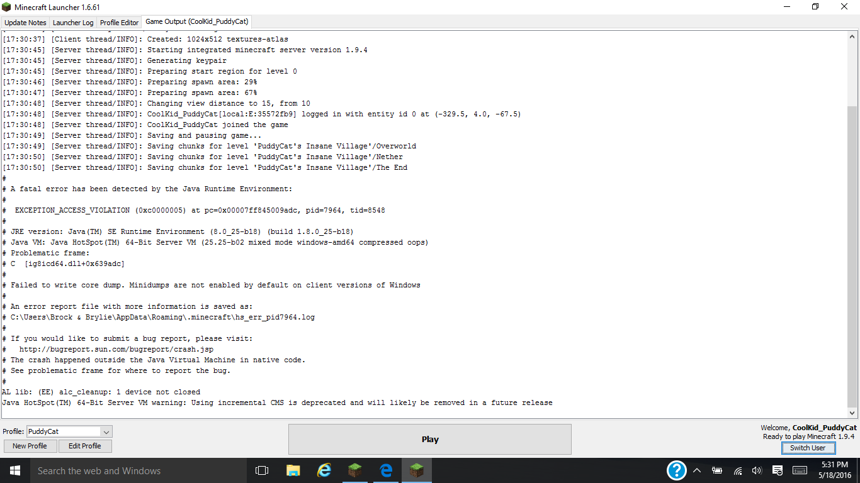Click the blue question mark help icon
The height and width of the screenshot is (483, 860).
pos(676,470)
